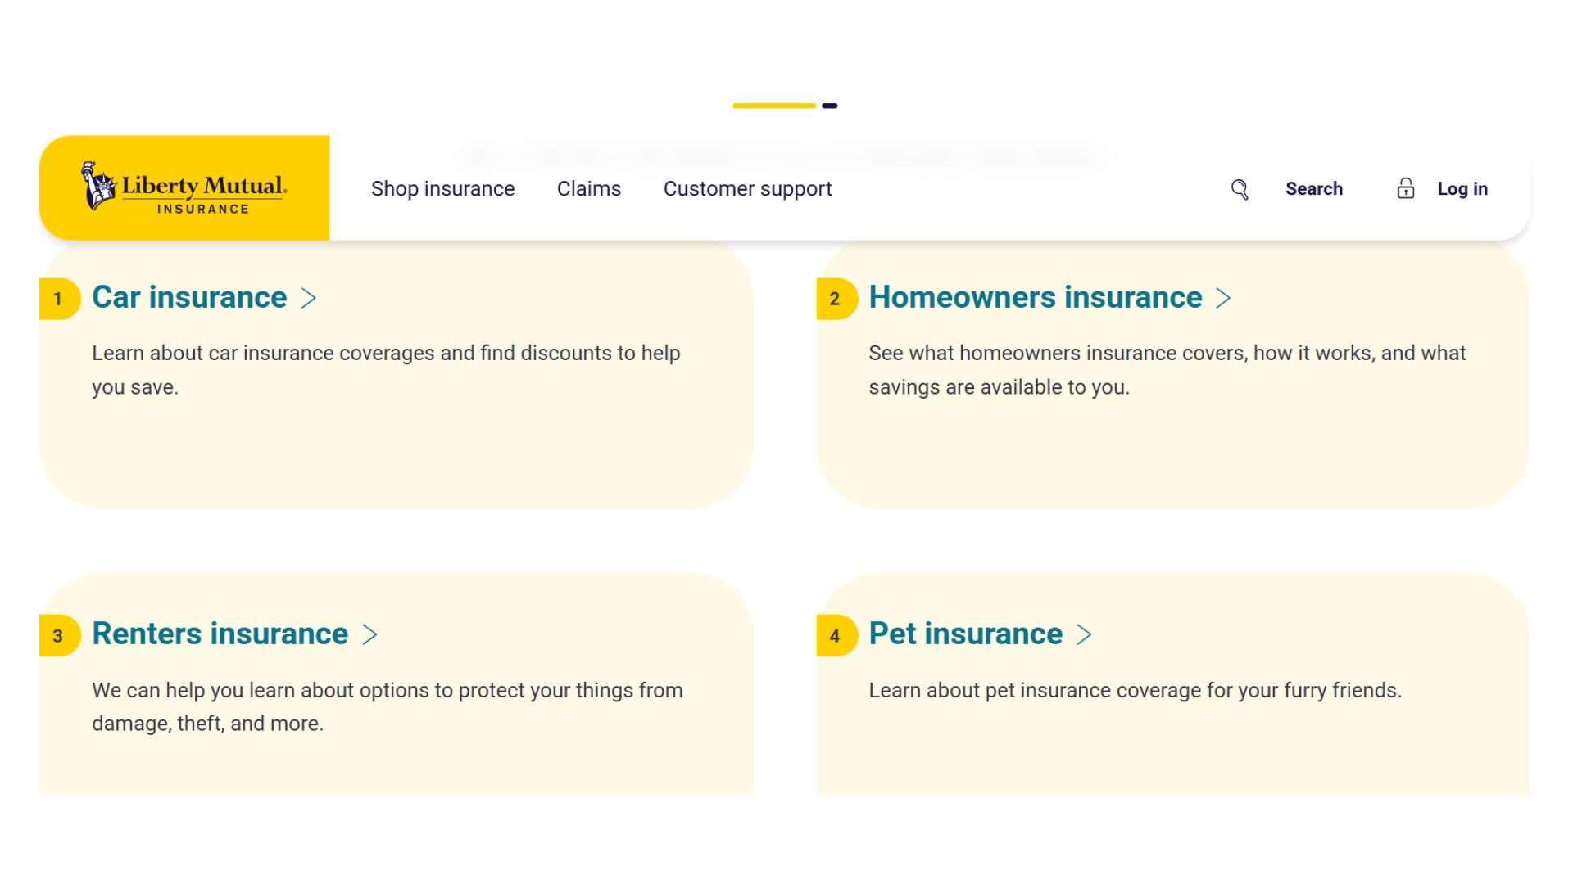Open the Car insurance heading link
1573x884 pixels.
189,297
